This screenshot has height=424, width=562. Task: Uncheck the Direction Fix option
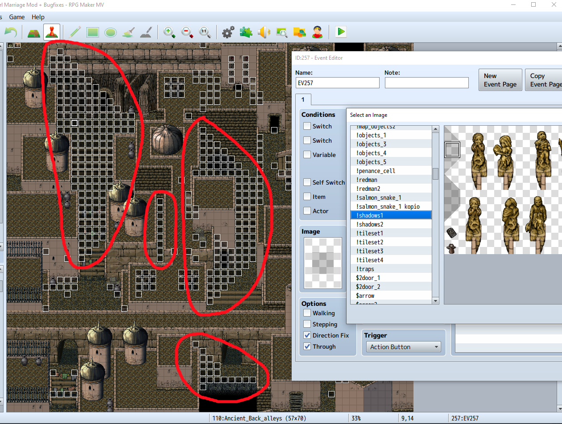pyautogui.click(x=307, y=335)
